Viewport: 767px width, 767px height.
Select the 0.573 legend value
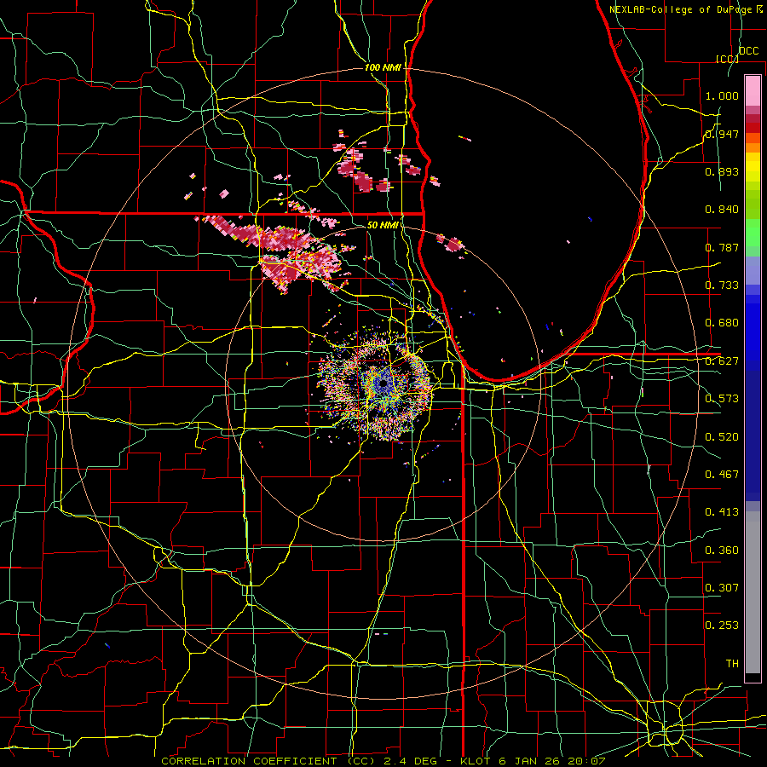coord(722,399)
